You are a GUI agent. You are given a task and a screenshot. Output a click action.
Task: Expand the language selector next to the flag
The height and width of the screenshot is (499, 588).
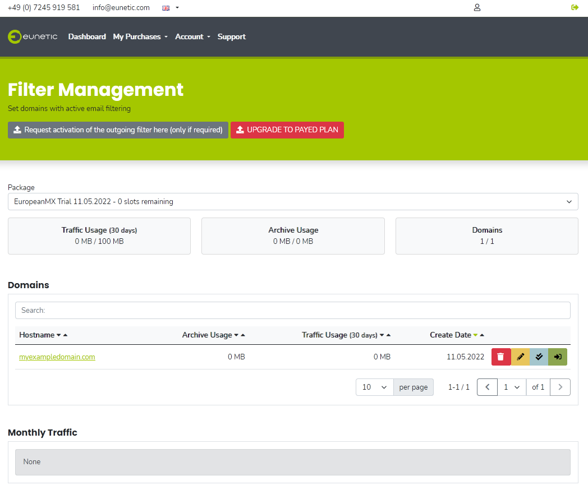(x=177, y=7)
